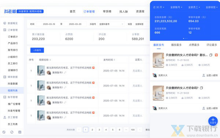Open 推广位管理 in the sidebar
The height and width of the screenshot is (138, 220).
tap(14, 104)
